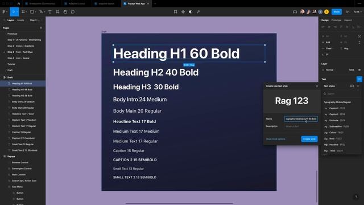The height and width of the screenshot is (205, 364).
Task: Select the Move tool
Action: 14,12
